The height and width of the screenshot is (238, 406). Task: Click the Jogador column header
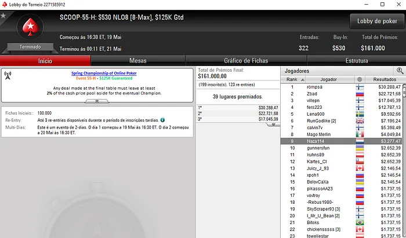[x=329, y=79]
